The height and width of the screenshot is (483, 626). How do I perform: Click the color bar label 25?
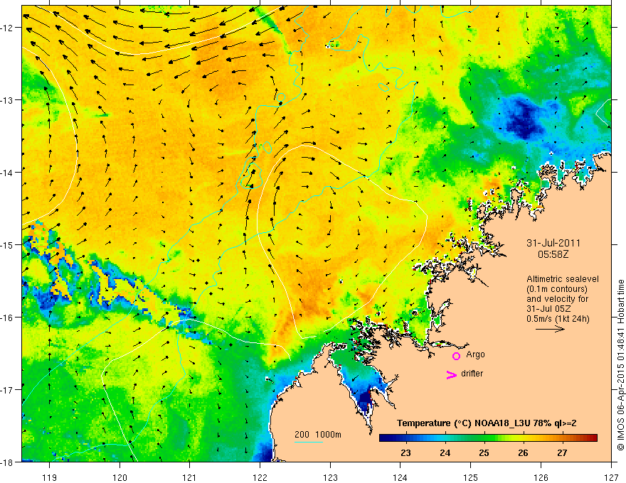(x=484, y=452)
